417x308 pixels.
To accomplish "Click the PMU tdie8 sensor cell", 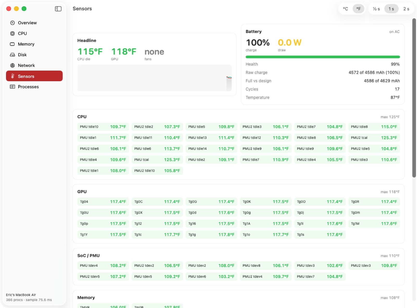I will [374, 127].
